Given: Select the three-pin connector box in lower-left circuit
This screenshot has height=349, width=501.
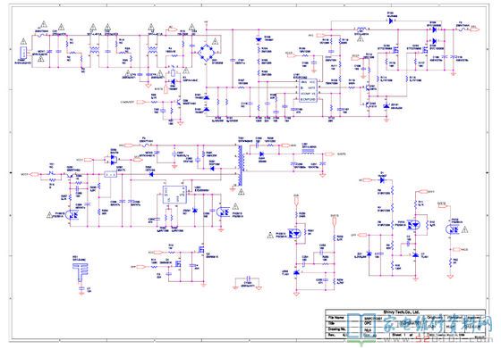Looking at the screenshot, I should 111,174.
